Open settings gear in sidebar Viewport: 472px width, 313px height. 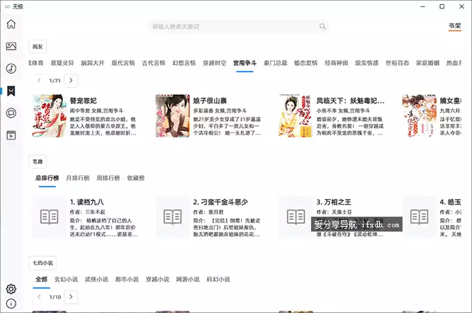click(x=11, y=289)
